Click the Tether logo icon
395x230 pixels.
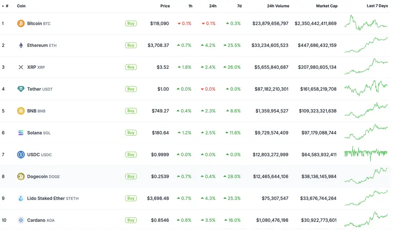click(21, 89)
